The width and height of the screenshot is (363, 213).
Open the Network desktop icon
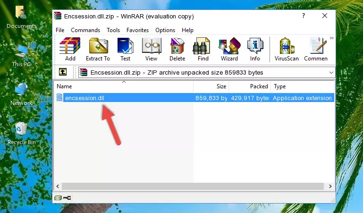(21, 94)
